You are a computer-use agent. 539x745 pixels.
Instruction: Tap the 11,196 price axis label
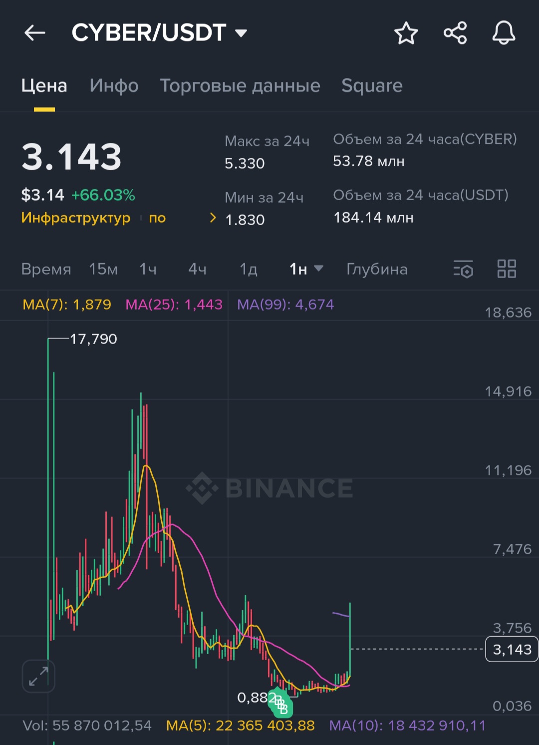[x=508, y=470]
